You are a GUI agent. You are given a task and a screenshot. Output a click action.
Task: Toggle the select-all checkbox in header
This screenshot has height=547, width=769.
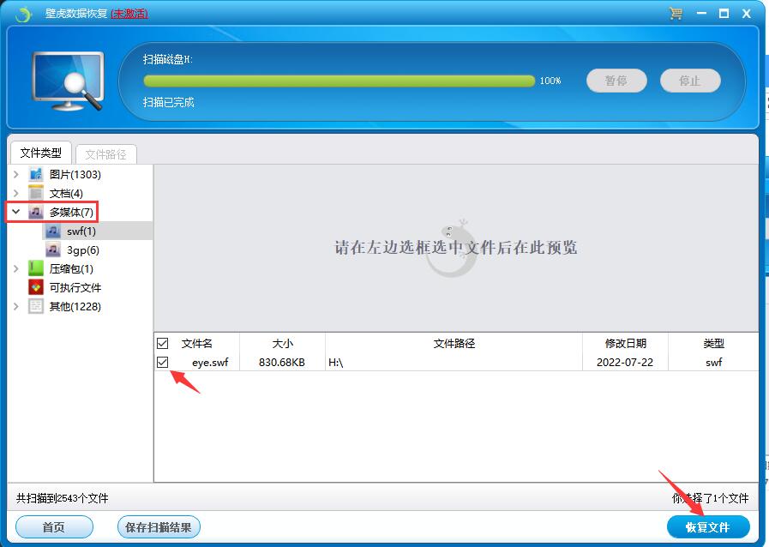(163, 344)
